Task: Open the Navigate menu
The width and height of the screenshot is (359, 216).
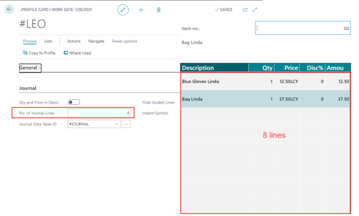Action: tap(96, 41)
